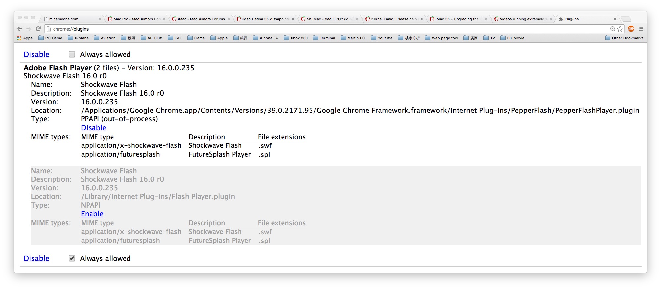Open the EAL bookmarks folder

click(175, 38)
